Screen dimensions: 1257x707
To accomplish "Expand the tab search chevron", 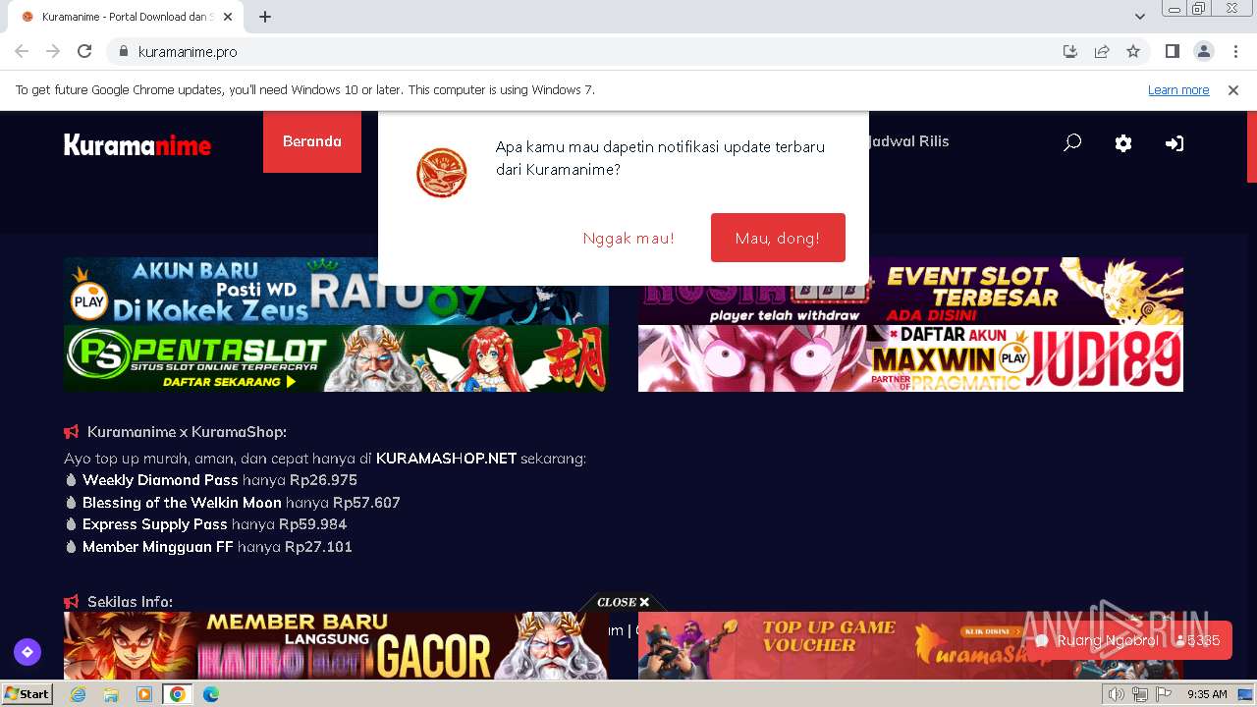I will [x=1140, y=17].
